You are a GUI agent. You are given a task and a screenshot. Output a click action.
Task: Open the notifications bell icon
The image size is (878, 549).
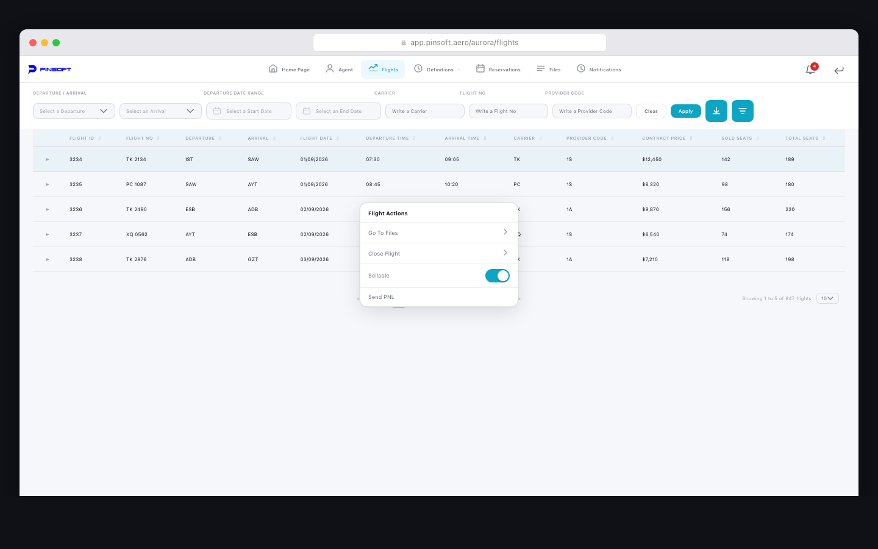[810, 70]
